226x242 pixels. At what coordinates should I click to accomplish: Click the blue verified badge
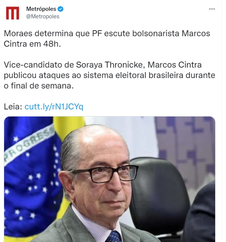tap(60, 9)
